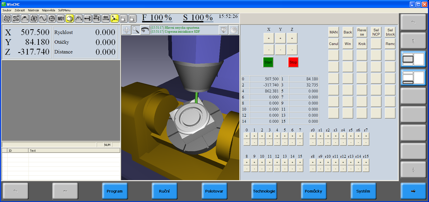Open the Nástroje menu
429x202 pixels.
34,10
